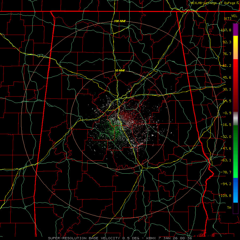
Task: Click the 14.5 velocity scale value
Action: [x=227, y=101]
